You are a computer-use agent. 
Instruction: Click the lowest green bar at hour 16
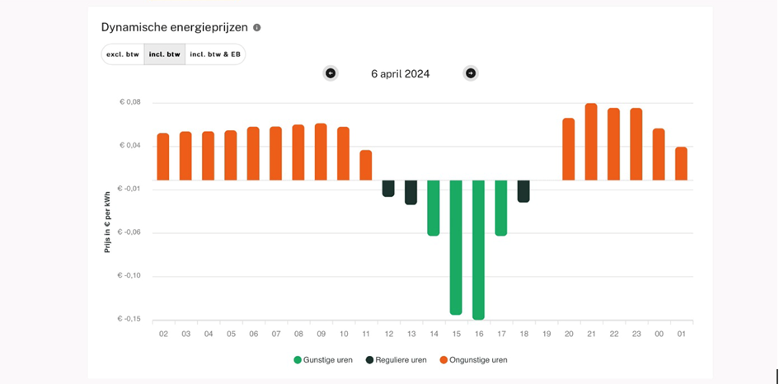(x=478, y=249)
